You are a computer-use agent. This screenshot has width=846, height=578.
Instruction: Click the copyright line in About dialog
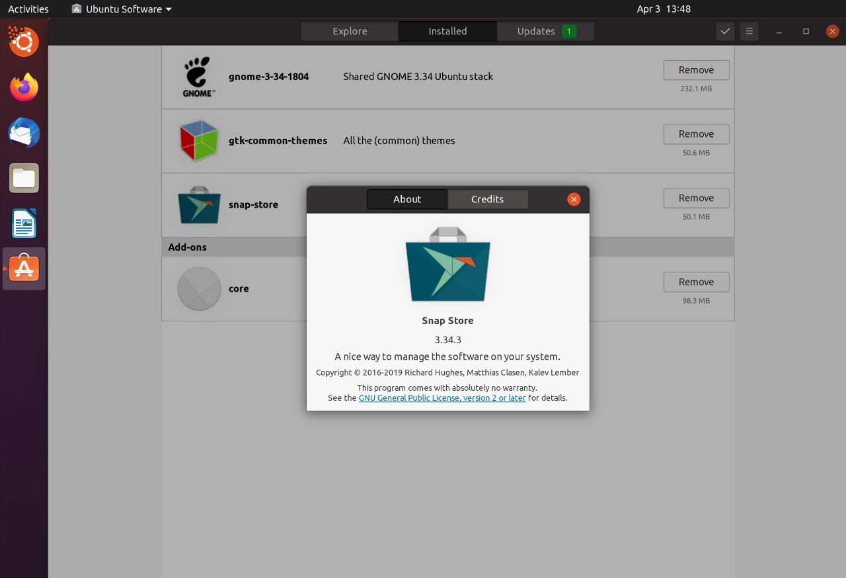coord(447,373)
